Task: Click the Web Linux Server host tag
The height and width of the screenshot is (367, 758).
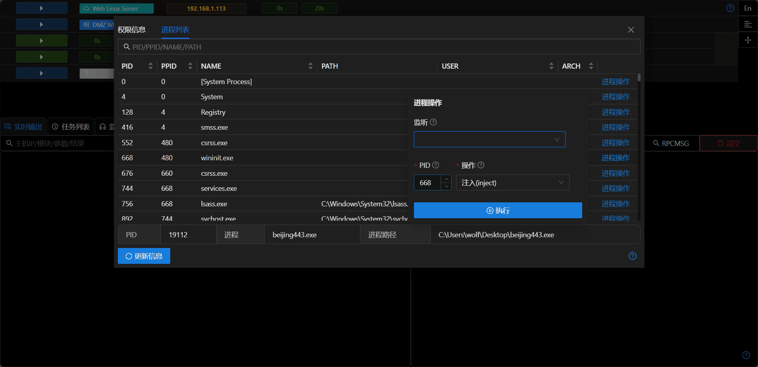Action: 117,8
